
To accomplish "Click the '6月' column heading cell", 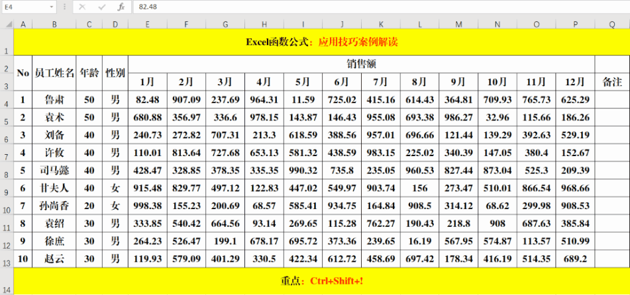I will (x=342, y=82).
